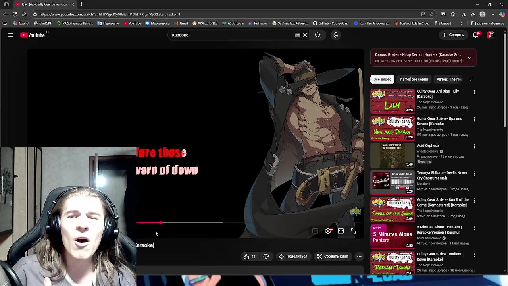
Task: Open options for Radiant Dawn video
Action: tap(474, 255)
